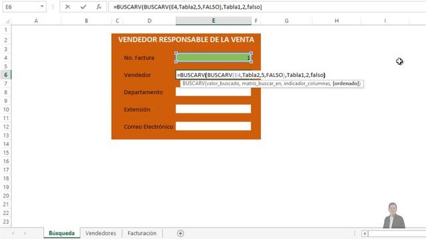
Task: Switch to the Facturación sheet tab
Action: click(x=142, y=233)
